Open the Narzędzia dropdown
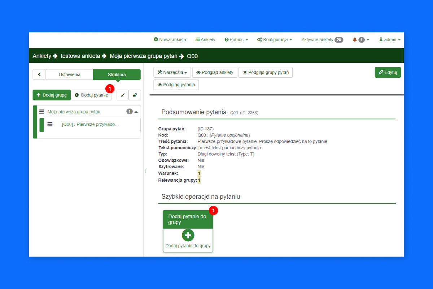The height and width of the screenshot is (289, 433). coord(172,72)
